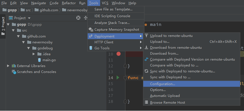Select Configuration... in the Deployment submenu

tap(192, 84)
